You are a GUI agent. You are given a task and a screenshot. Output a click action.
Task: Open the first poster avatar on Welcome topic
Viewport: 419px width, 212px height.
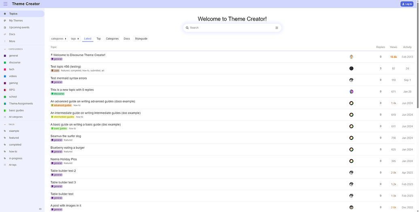(351, 57)
